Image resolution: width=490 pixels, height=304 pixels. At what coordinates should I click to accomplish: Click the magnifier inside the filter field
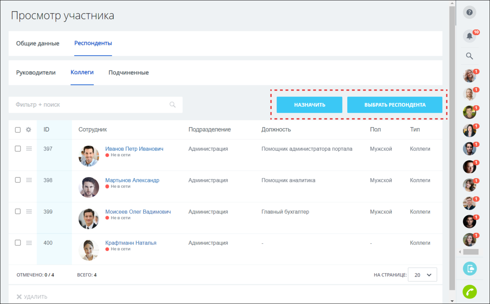pos(172,105)
